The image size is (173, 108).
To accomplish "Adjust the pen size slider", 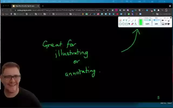I will coord(157,20).
